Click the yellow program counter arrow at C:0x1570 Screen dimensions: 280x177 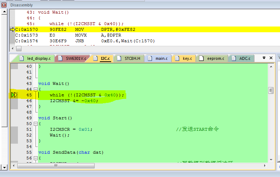click(x=13, y=29)
